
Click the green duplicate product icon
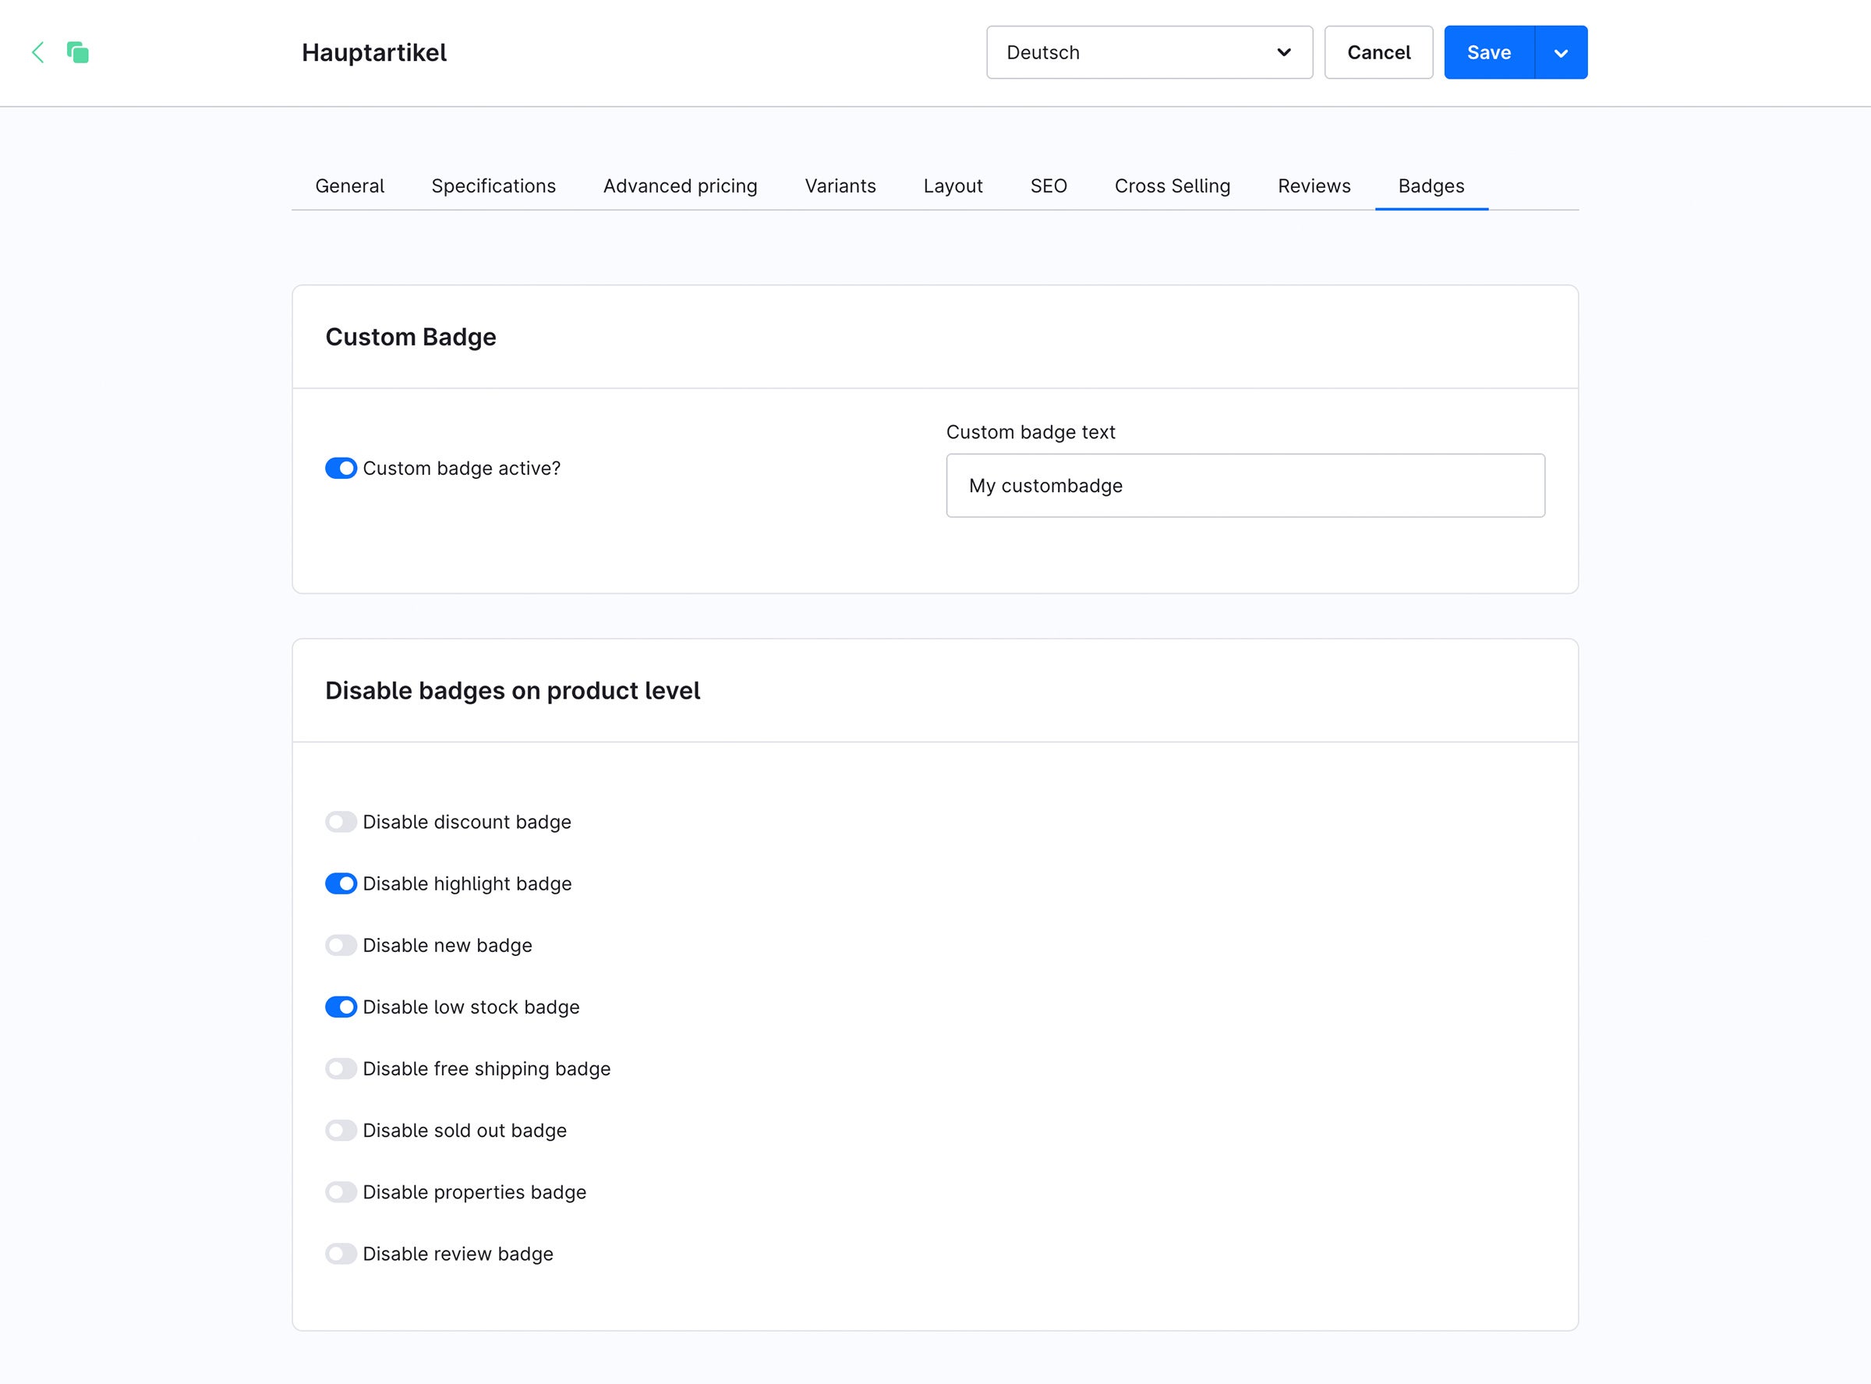(78, 52)
